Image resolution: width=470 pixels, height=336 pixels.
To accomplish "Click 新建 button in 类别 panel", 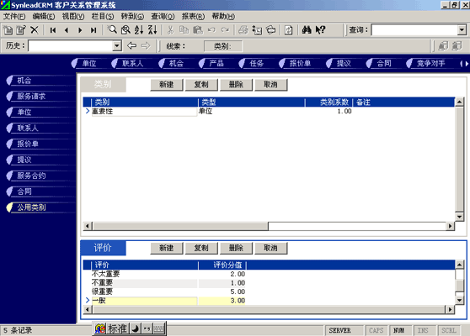I will click(167, 85).
